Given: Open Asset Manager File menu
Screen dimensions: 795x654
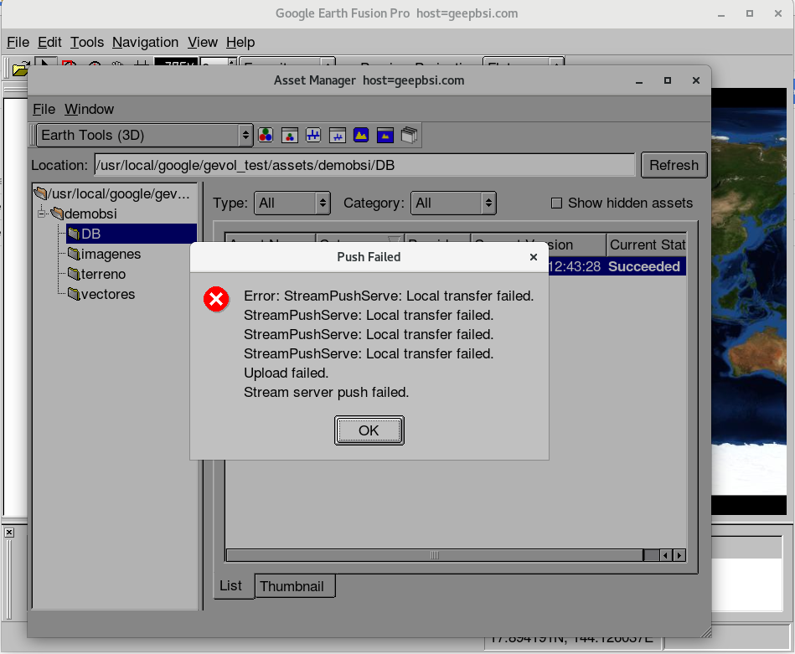Looking at the screenshot, I should pyautogui.click(x=44, y=109).
